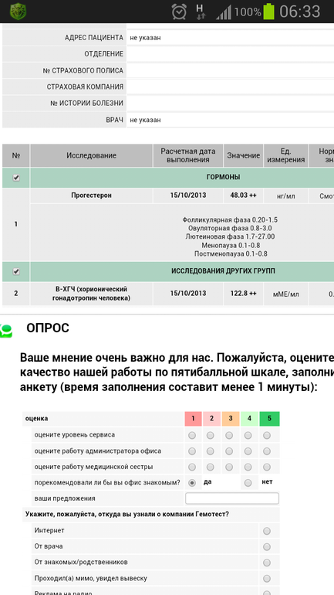Click the Лютеиновая фаза 1.7-27.00 reference line

coord(230,236)
